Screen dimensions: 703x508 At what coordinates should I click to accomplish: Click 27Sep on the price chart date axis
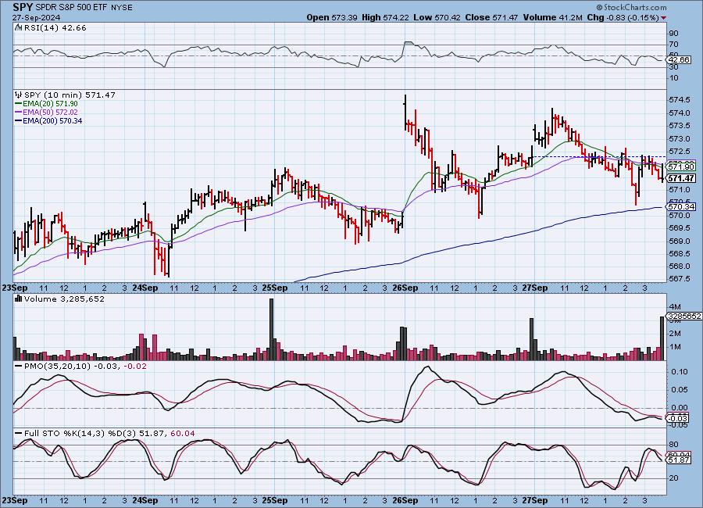pos(535,288)
